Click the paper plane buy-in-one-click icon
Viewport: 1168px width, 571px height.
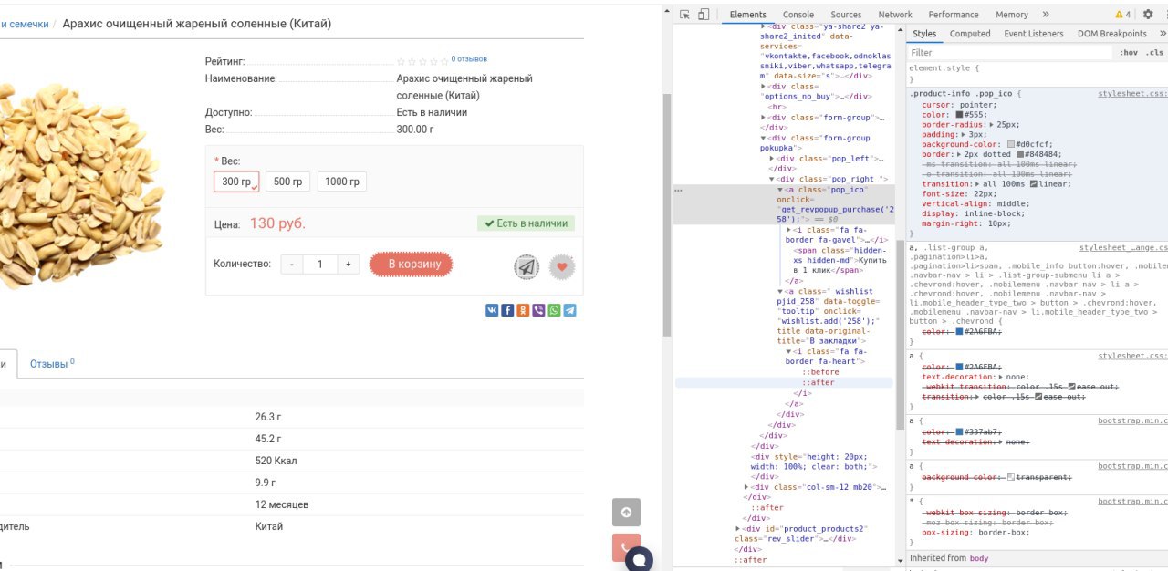pyautogui.click(x=527, y=267)
